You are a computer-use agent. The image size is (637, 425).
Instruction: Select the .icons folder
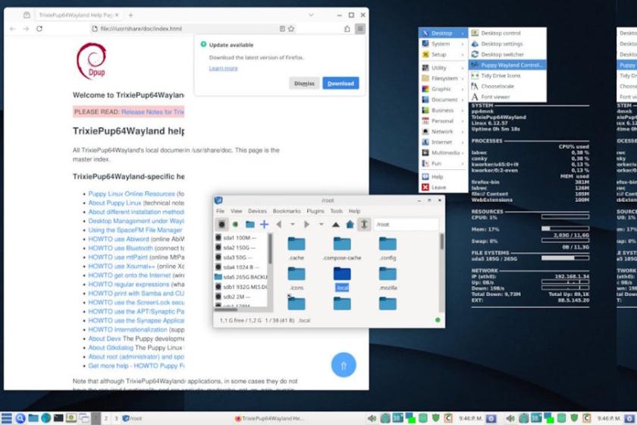tap(297, 279)
